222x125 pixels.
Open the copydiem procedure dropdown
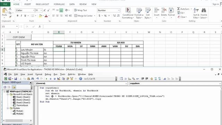[x=220, y=83]
